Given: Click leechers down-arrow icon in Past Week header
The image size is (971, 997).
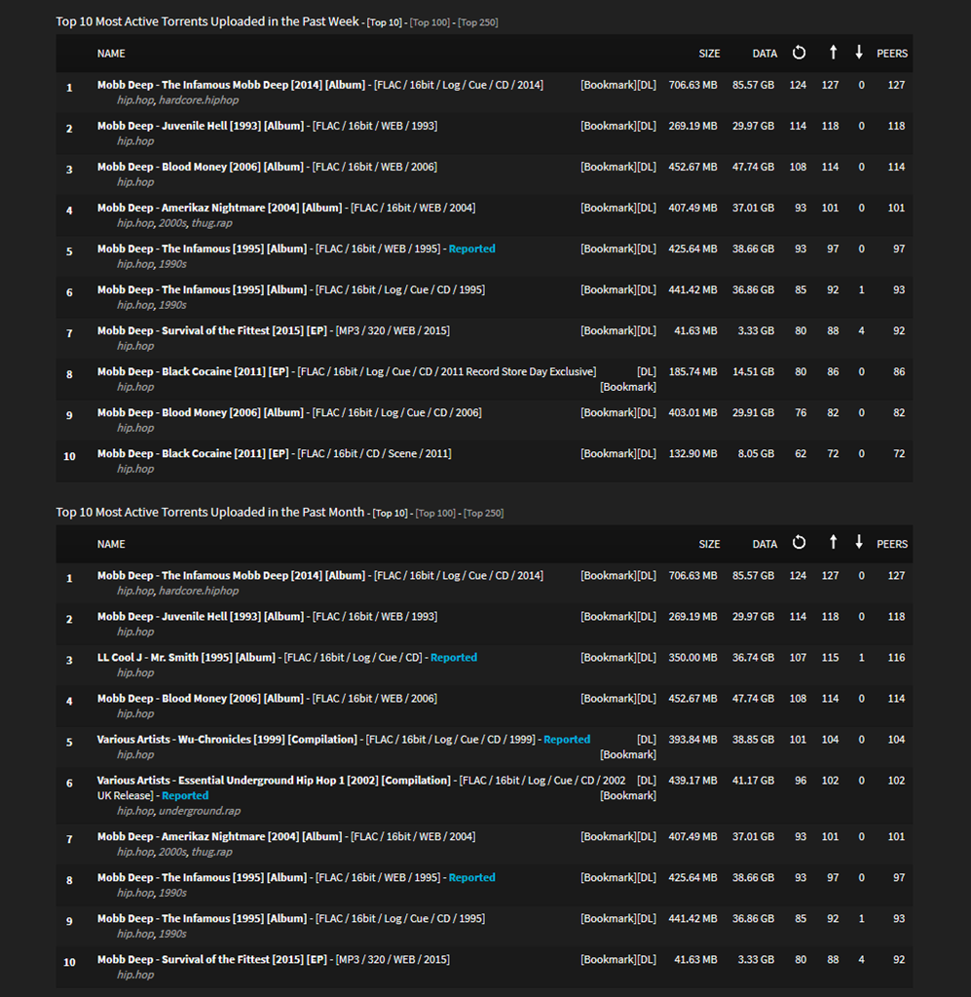Looking at the screenshot, I should click(x=859, y=53).
